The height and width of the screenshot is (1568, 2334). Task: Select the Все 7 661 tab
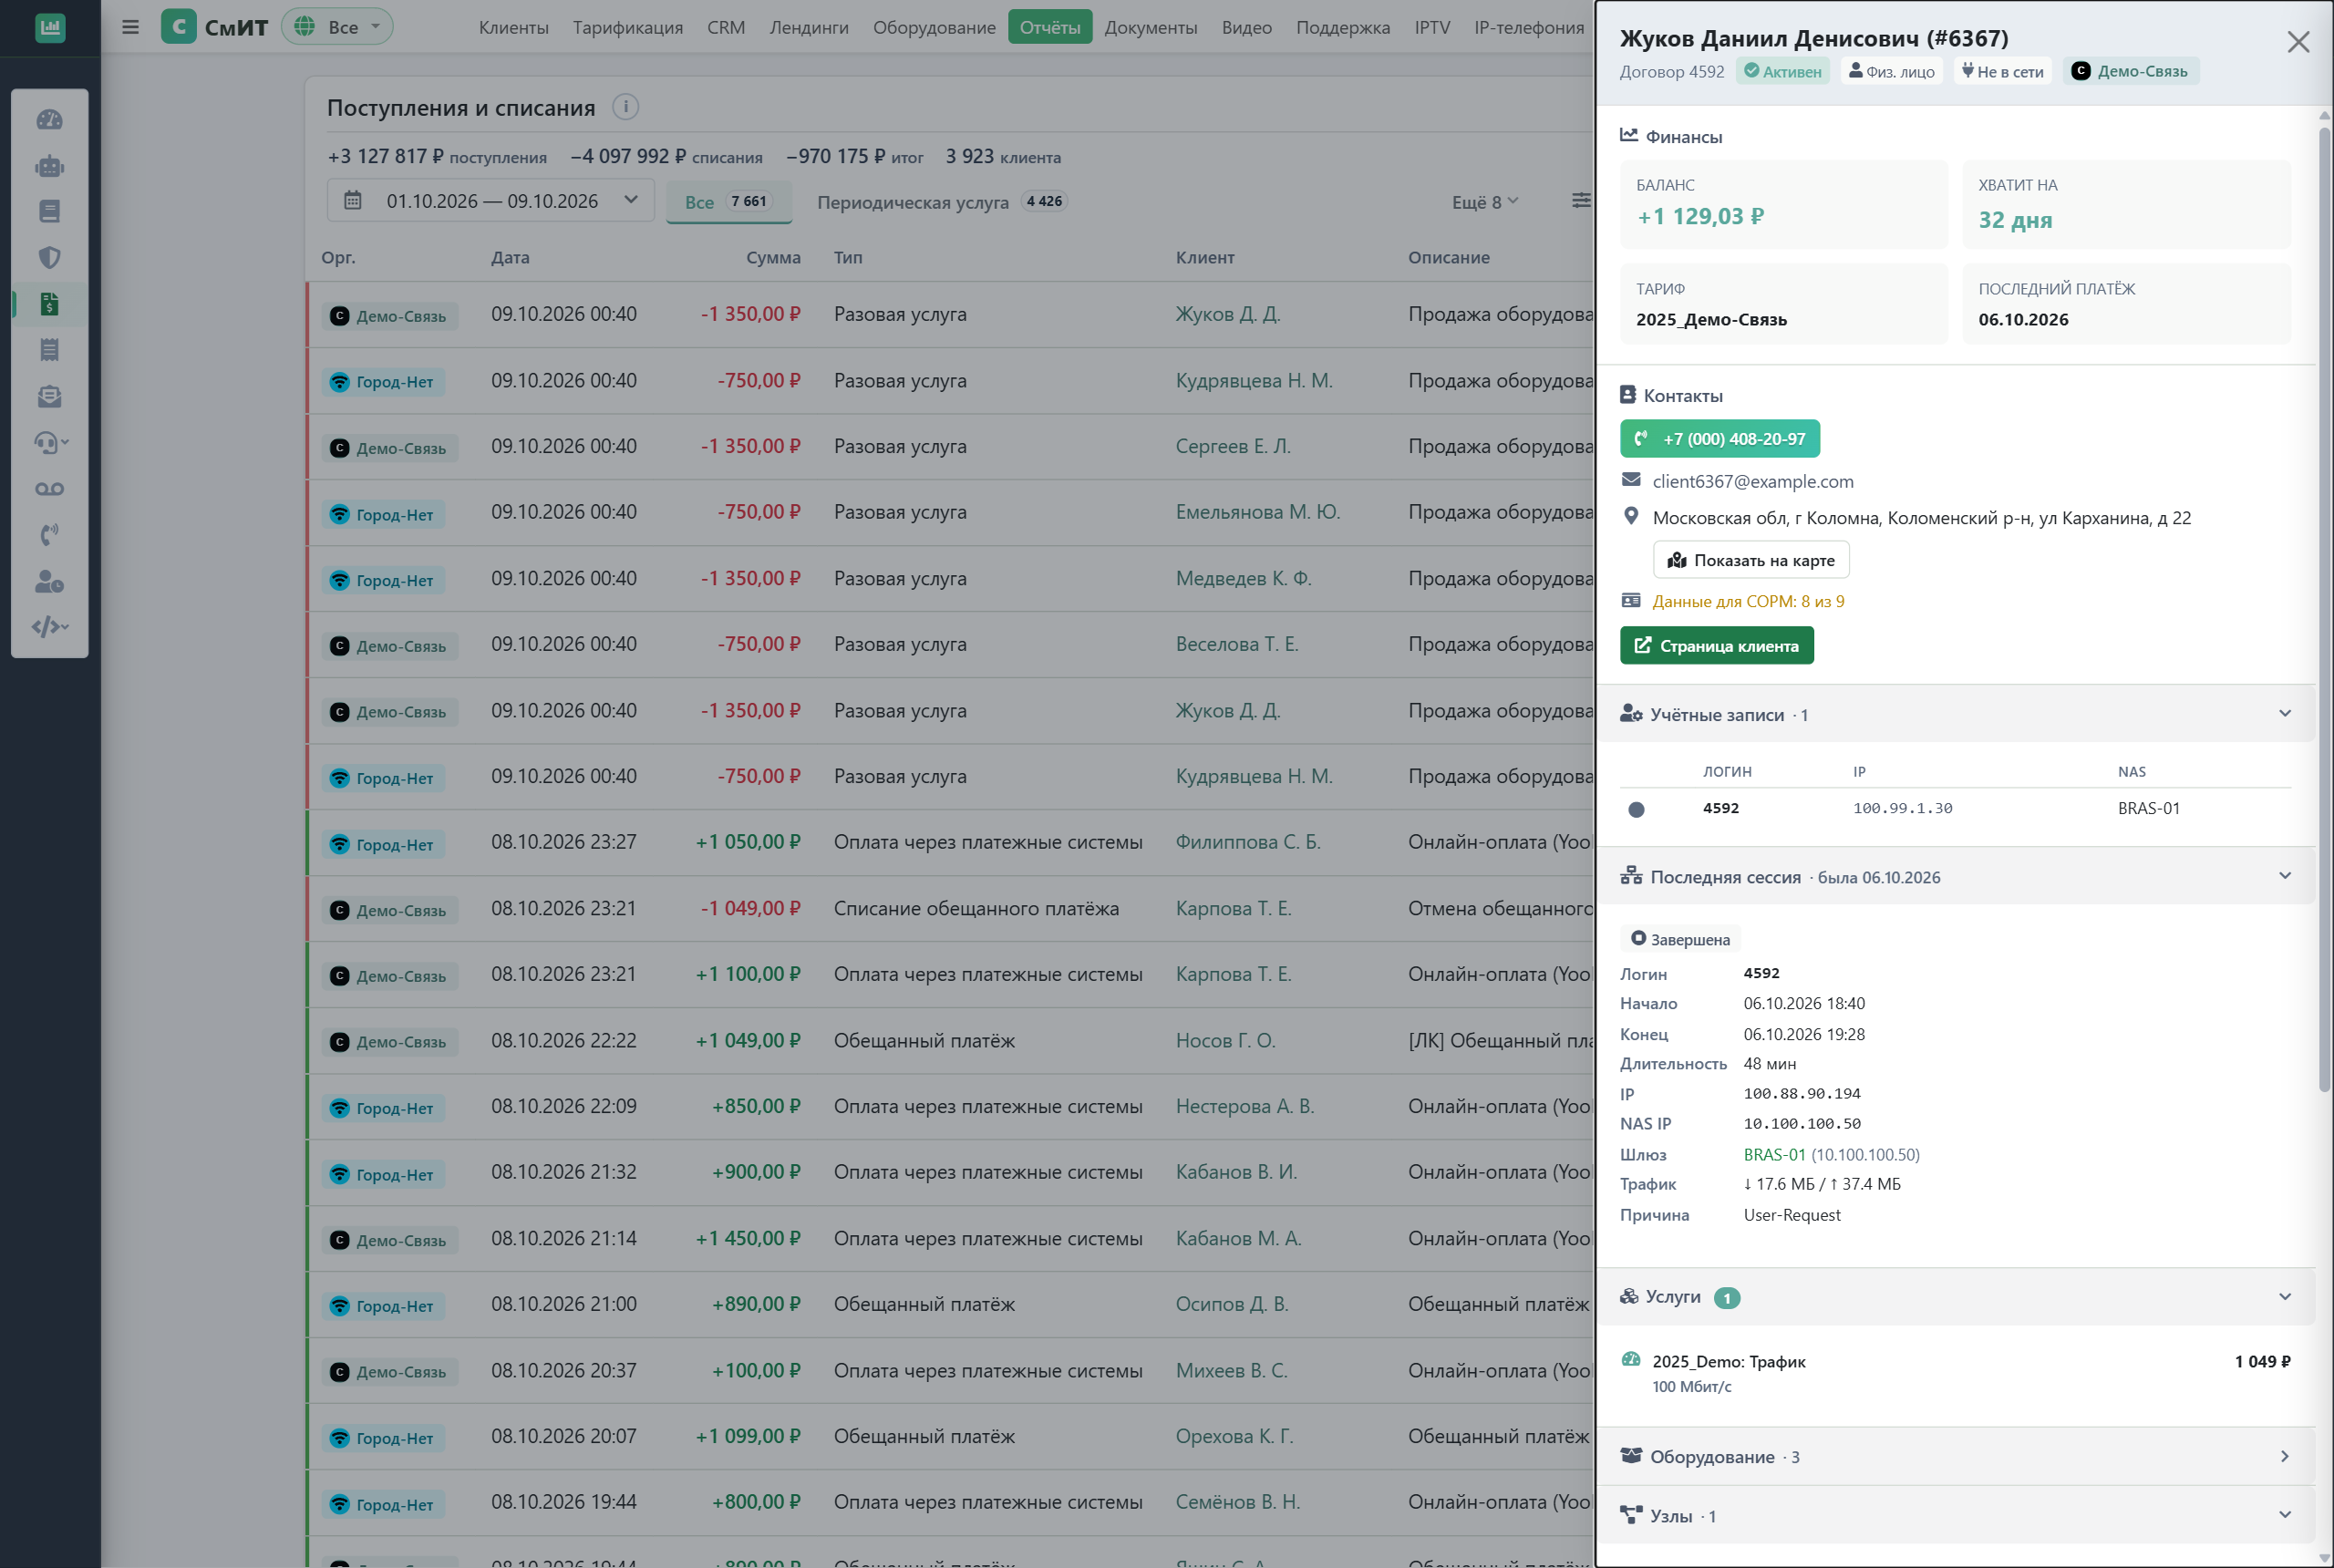729,202
